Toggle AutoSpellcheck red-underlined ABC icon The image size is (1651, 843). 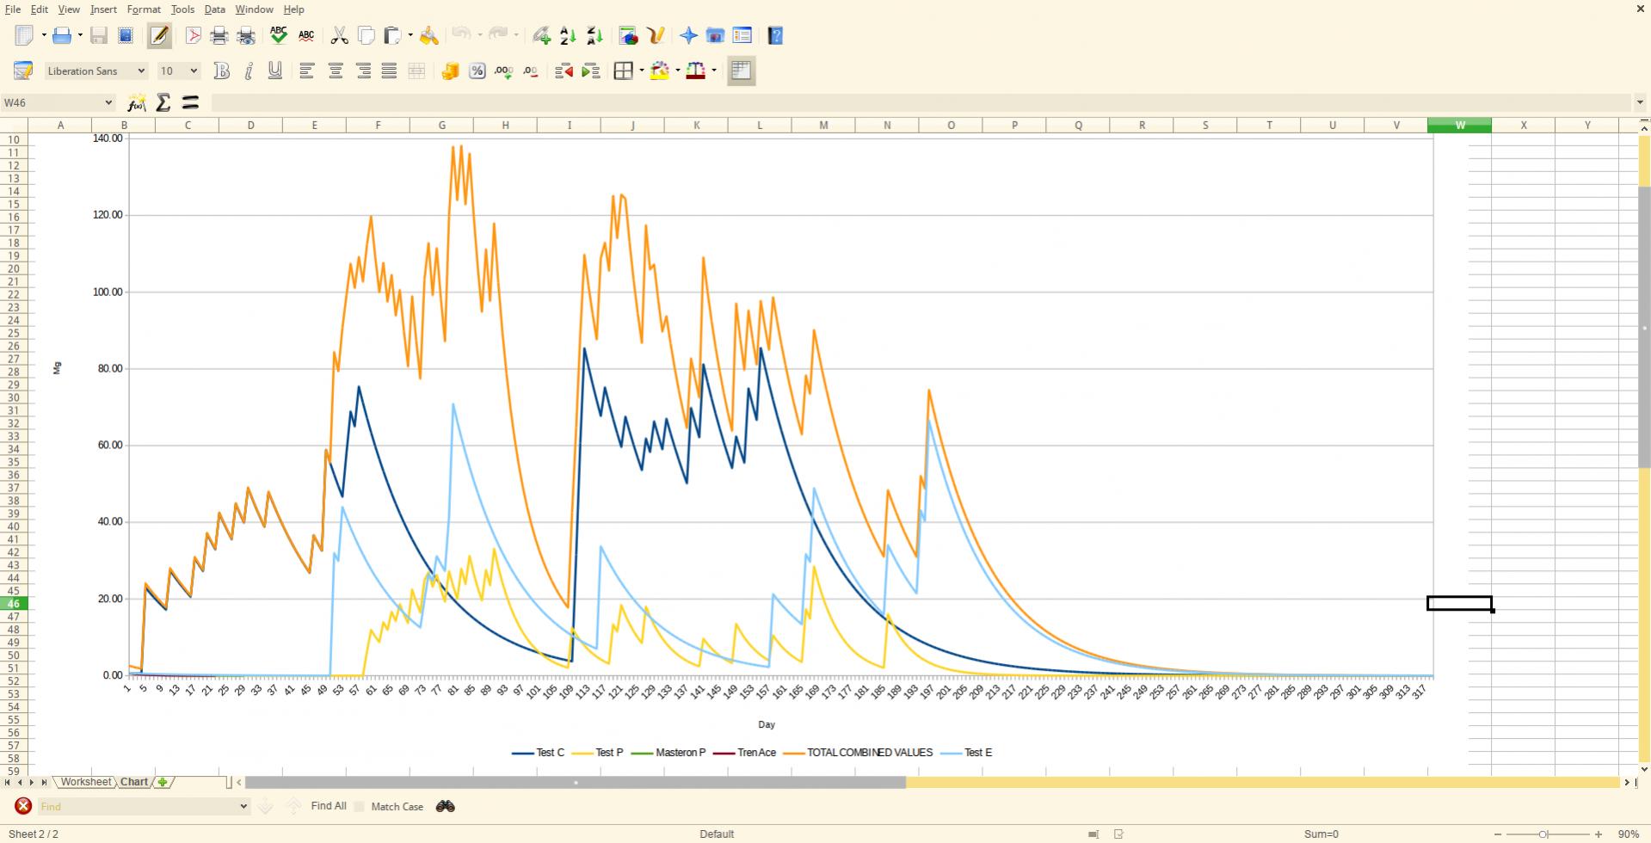click(306, 35)
